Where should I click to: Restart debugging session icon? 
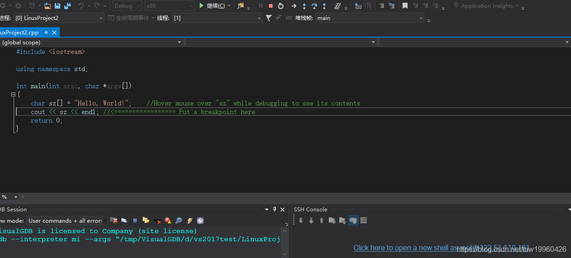point(281,6)
